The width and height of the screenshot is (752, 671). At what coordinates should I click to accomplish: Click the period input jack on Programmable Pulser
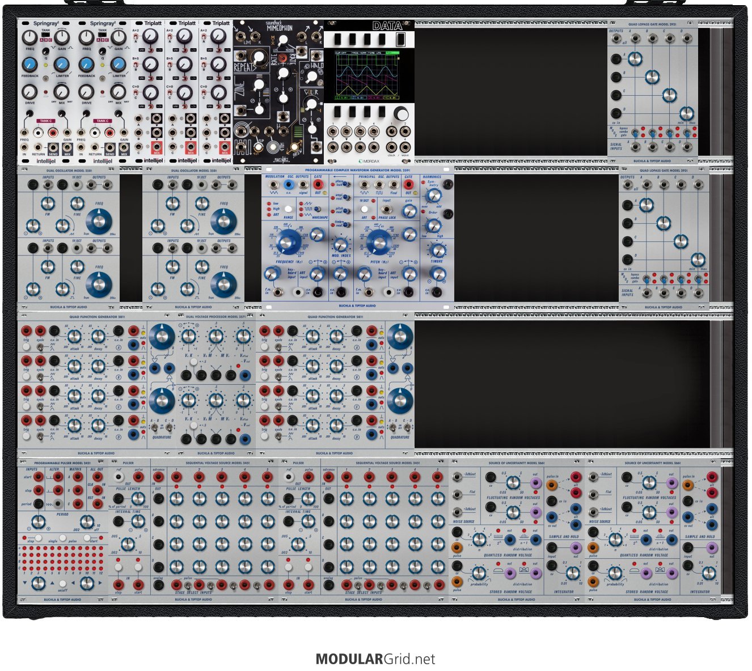click(x=38, y=504)
